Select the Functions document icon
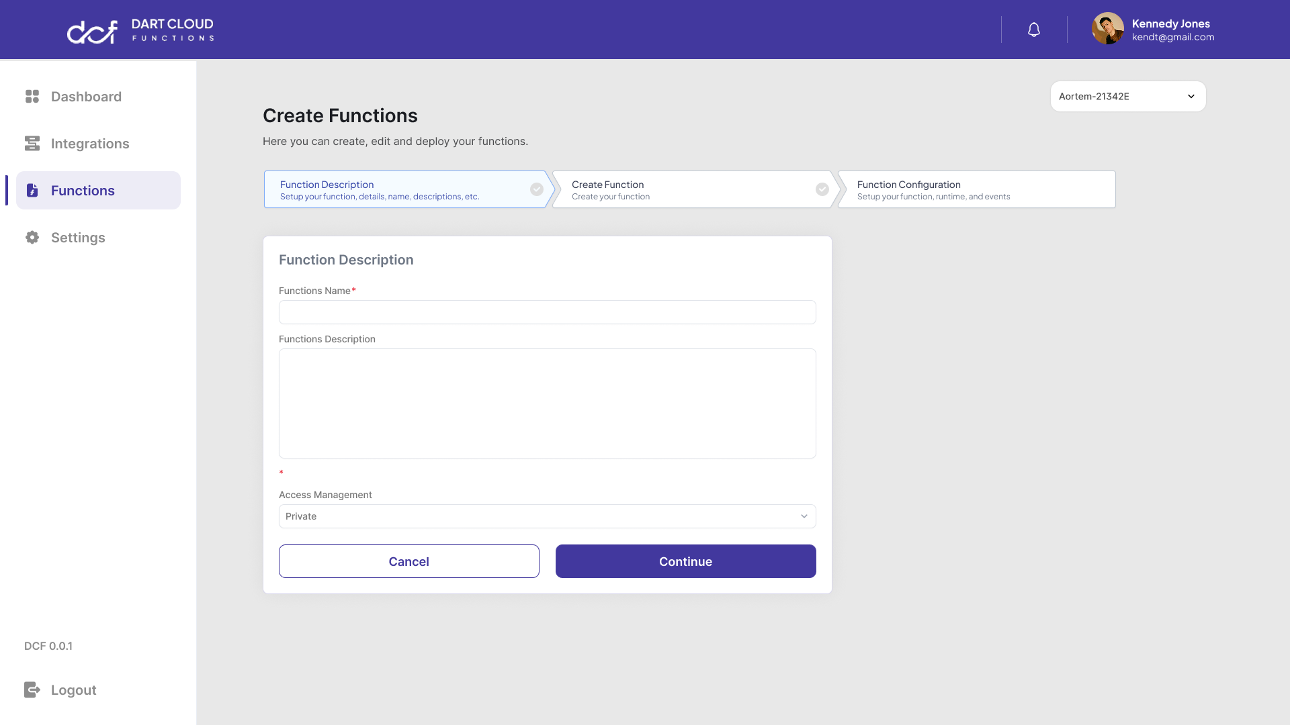This screenshot has height=725, width=1290. [x=32, y=190]
